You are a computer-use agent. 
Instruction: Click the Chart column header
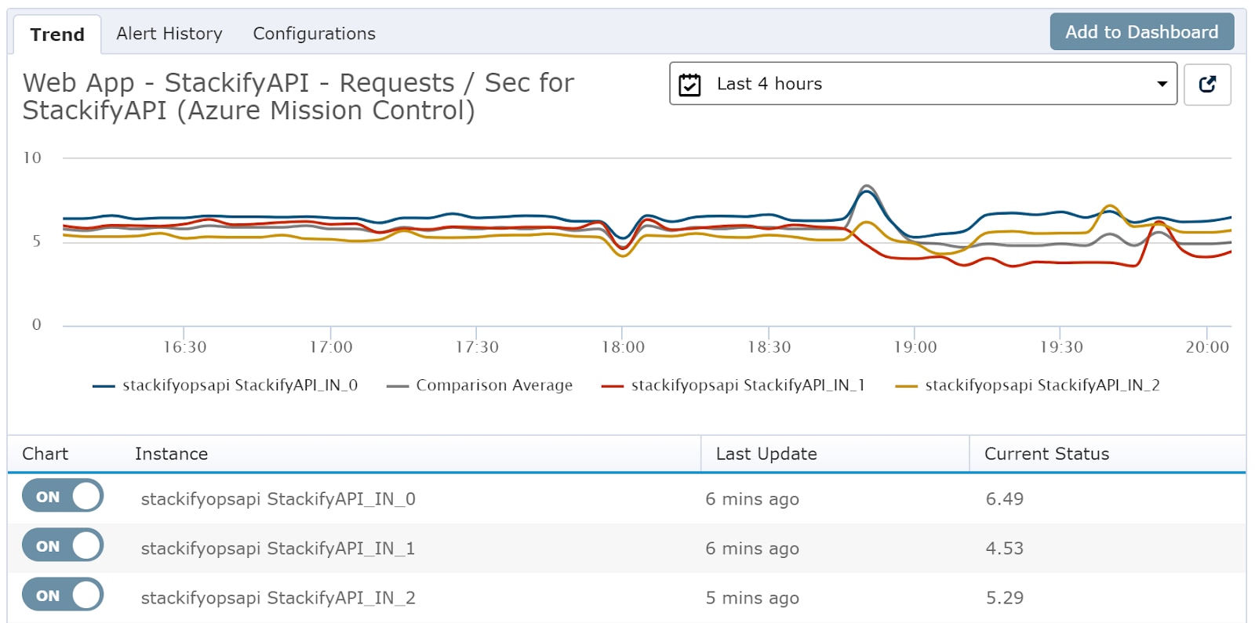pyautogui.click(x=45, y=454)
